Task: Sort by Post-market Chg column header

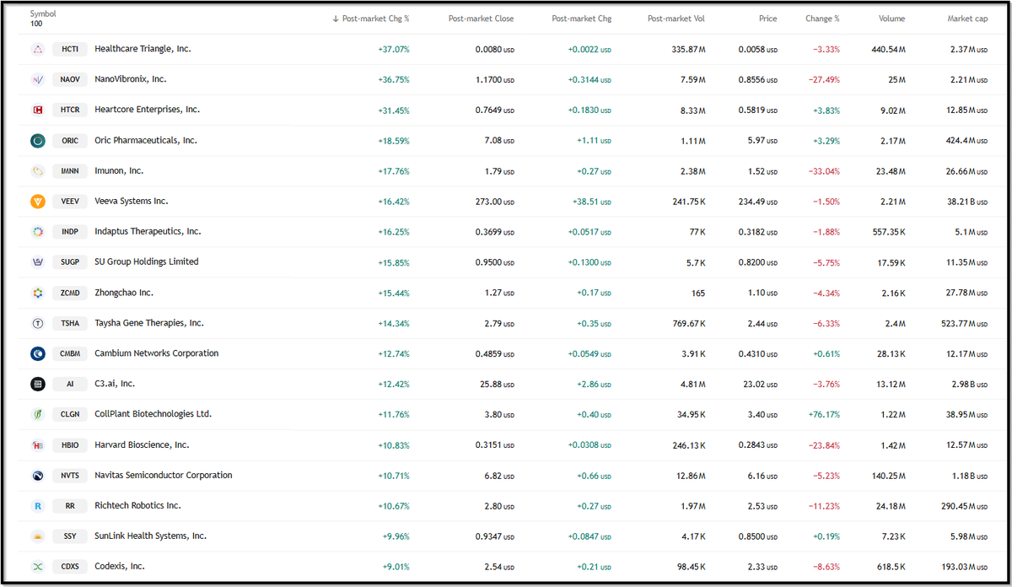Action: (x=582, y=19)
